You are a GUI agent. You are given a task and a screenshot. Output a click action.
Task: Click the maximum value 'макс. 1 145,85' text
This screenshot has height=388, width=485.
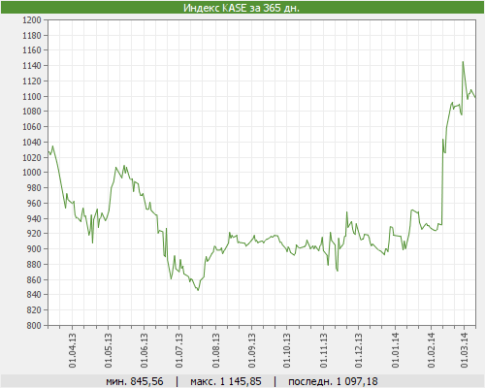pos(226,381)
